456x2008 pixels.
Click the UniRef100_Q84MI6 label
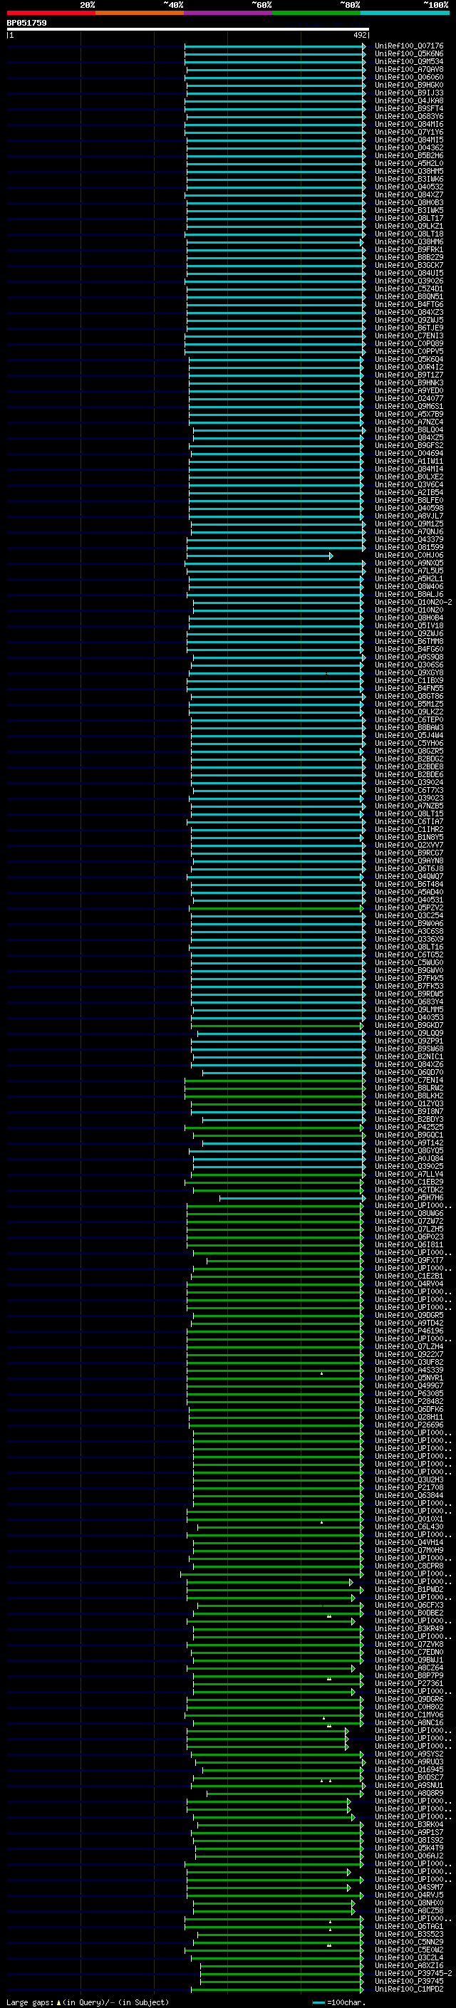point(409,125)
